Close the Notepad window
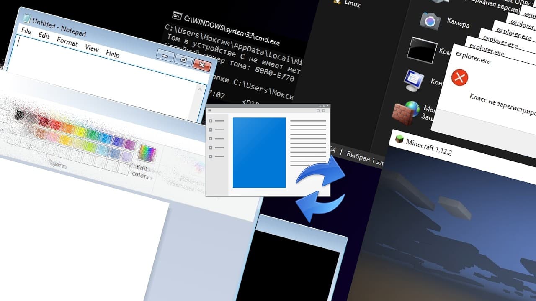536x301 pixels. 202,64
